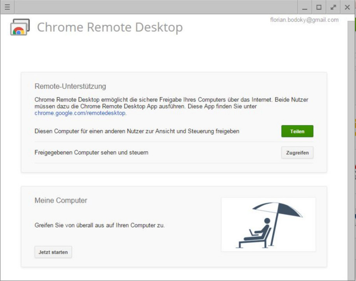The height and width of the screenshot is (281, 356).
Task: Toggle fullscreen with the diagonal arrows icon
Action: click(333, 7)
